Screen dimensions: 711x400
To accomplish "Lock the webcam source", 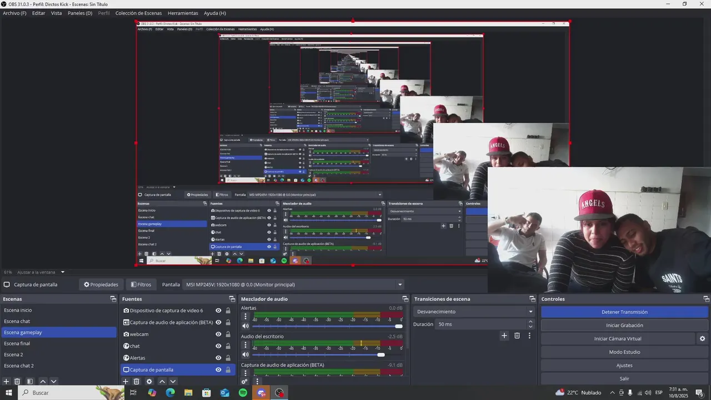I will (x=228, y=334).
